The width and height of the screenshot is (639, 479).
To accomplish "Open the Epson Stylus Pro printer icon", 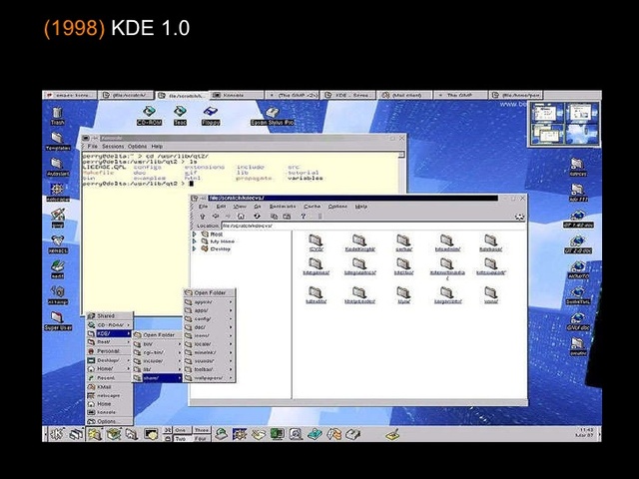I will (x=273, y=116).
